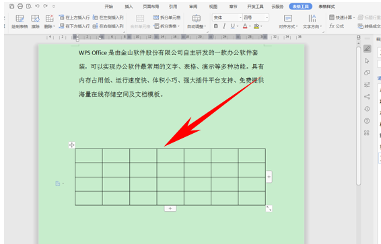
Task: Click the fx 公式 formula button
Action: (337, 26)
